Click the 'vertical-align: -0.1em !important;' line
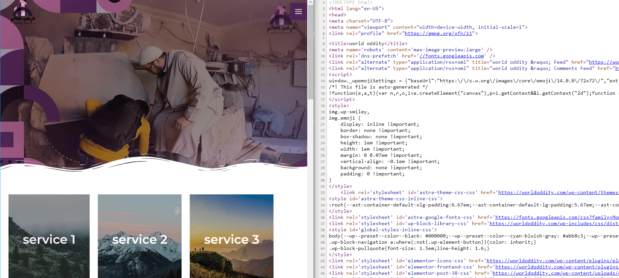 pos(390,161)
